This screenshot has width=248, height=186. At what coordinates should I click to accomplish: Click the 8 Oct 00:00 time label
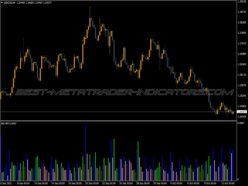(x=210, y=183)
